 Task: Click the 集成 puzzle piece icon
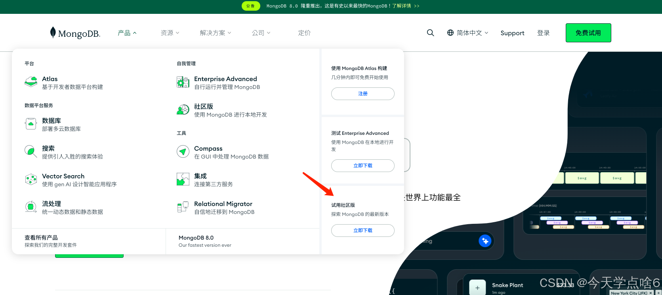click(x=183, y=179)
